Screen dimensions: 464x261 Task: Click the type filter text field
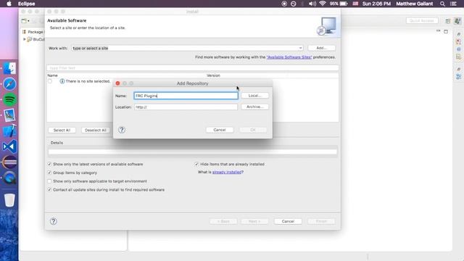(x=193, y=68)
